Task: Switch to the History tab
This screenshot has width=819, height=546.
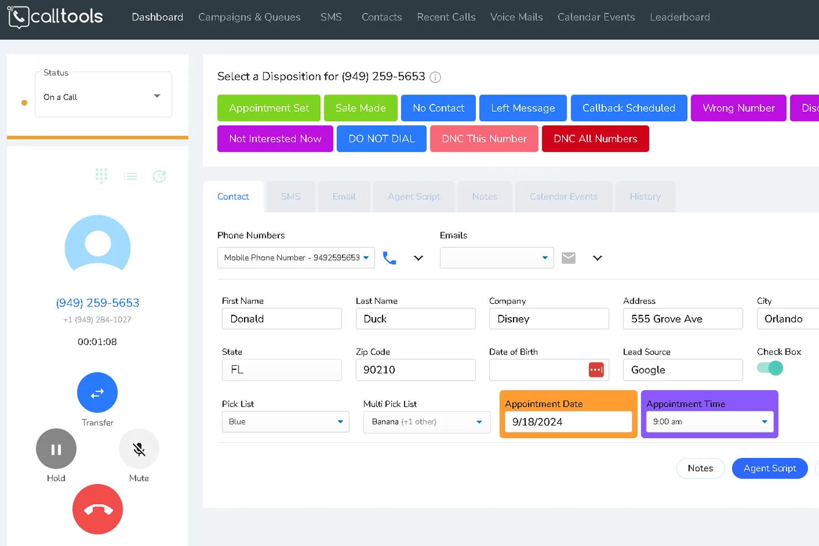Action: point(645,196)
